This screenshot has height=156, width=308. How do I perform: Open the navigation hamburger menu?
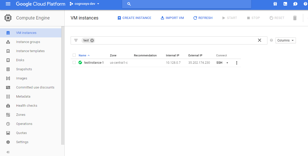[x=8, y=4]
